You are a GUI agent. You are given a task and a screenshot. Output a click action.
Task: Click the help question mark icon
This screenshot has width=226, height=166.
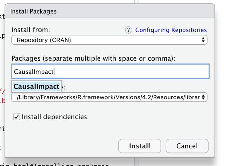(x=128, y=30)
